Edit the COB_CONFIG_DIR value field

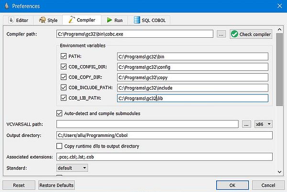tap(193, 67)
